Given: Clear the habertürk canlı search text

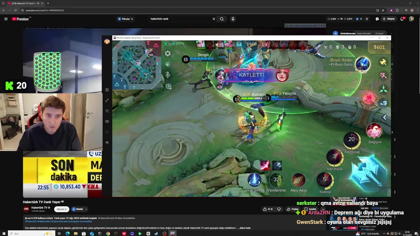Looking at the screenshot, I should click(214, 19).
